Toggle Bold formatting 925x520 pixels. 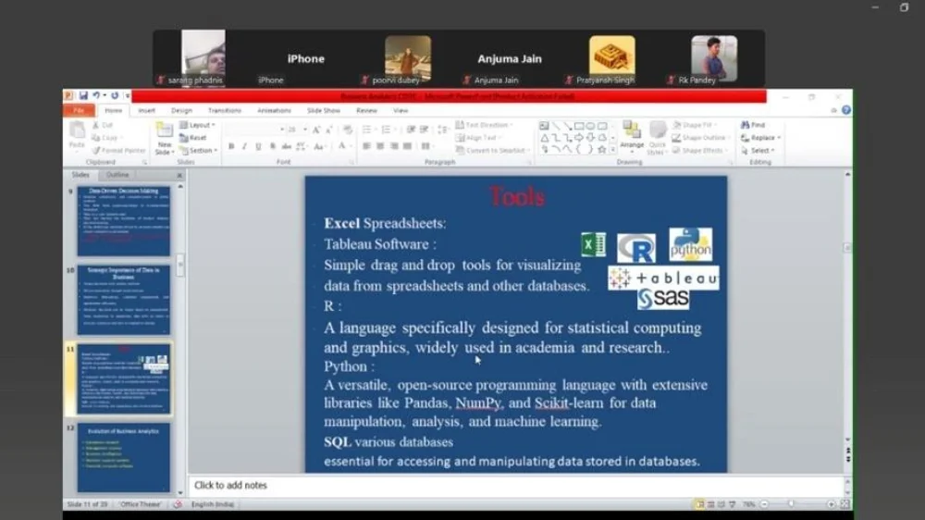(x=231, y=146)
